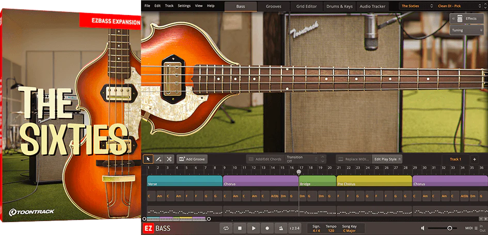Select the Bridge song part block
488x235 pixels.
tap(317, 181)
